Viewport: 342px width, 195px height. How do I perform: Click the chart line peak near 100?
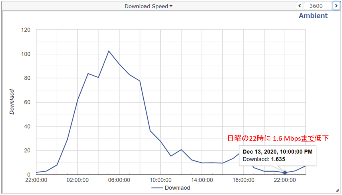109,51
